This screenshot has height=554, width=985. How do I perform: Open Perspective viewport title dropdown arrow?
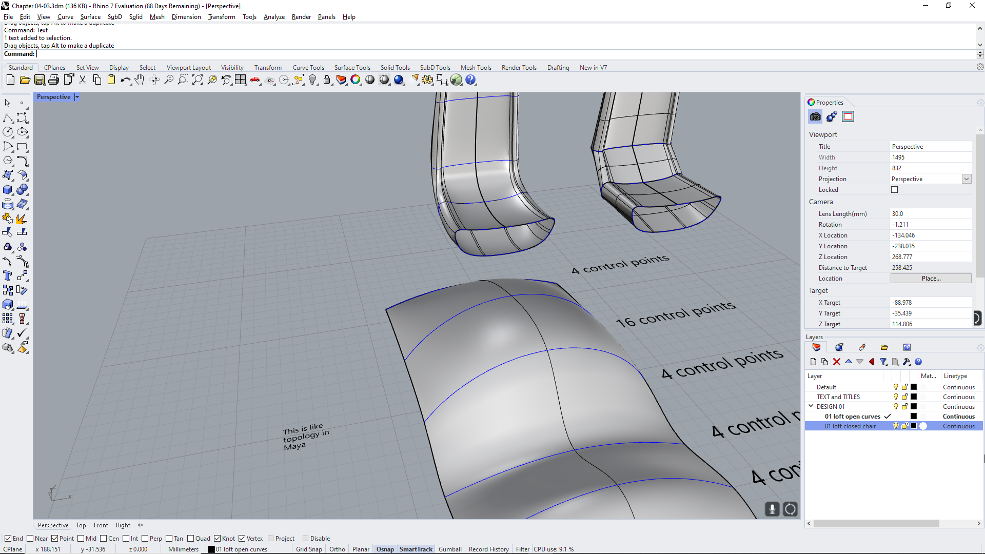coord(77,97)
